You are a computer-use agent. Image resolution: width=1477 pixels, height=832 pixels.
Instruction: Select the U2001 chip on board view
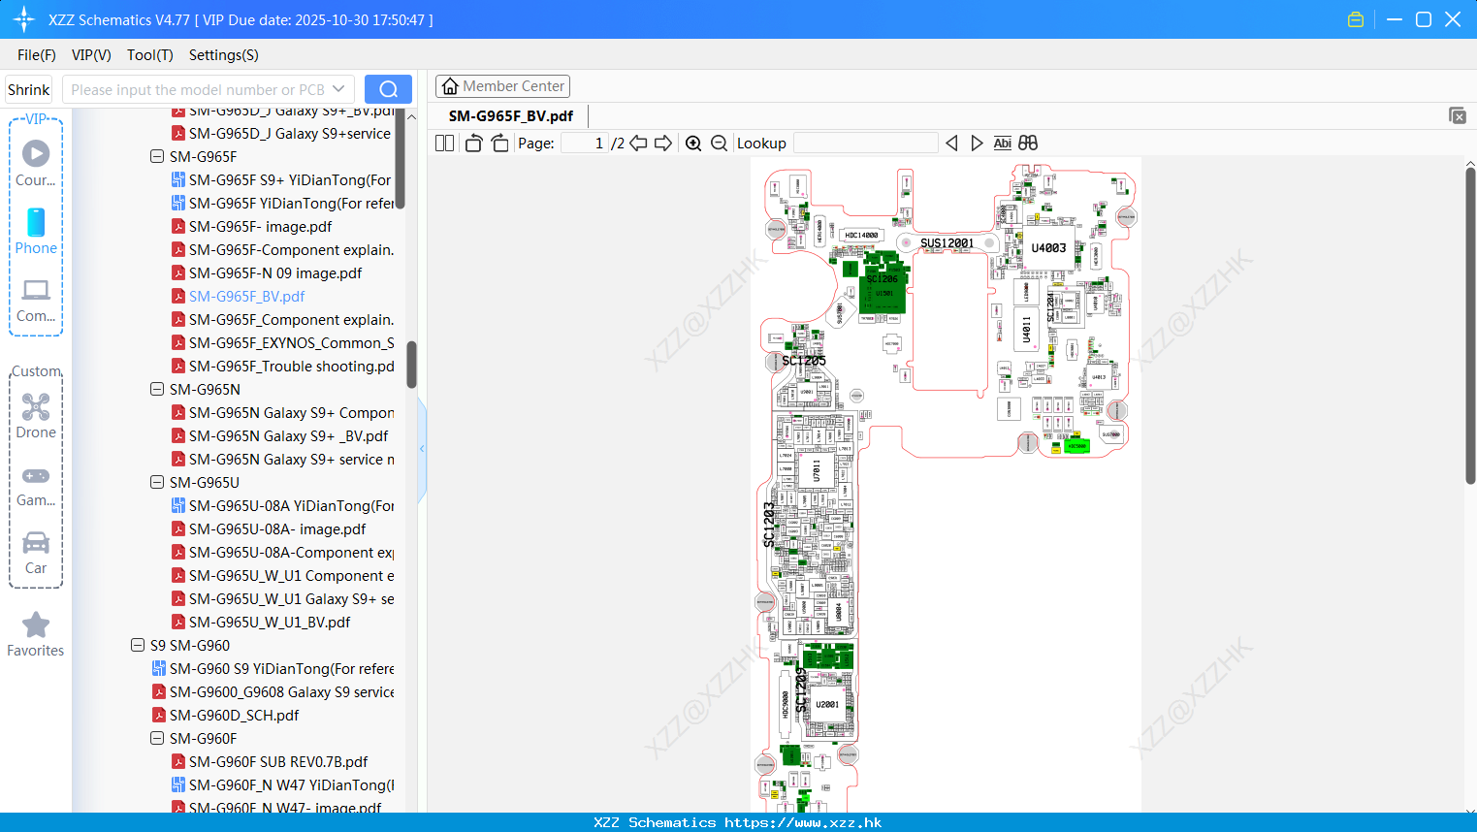[827, 705]
